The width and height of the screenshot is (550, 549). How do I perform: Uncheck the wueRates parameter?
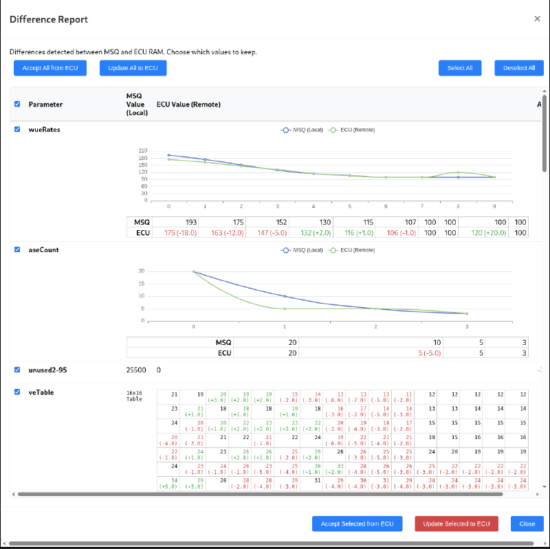pos(16,129)
